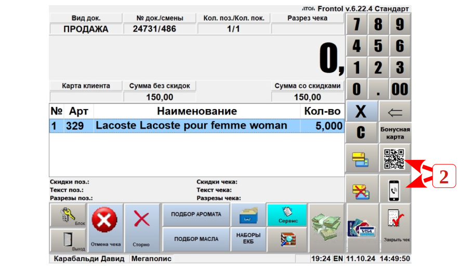This screenshot has height=269, width=463.
Task: Click the empty Карта клиента field
Action: (86, 97)
